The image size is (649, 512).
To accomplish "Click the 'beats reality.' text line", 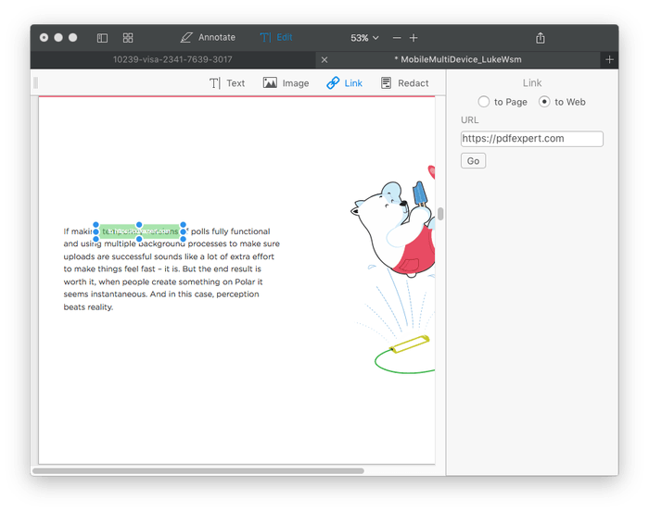I will coord(88,307).
